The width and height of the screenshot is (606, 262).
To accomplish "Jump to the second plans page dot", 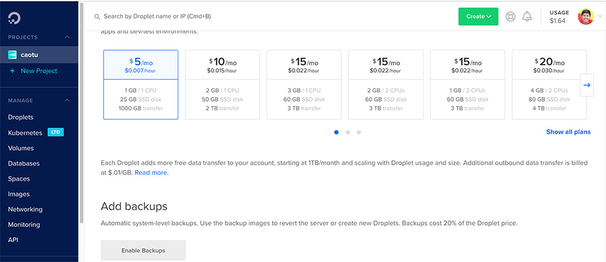I will point(347,132).
